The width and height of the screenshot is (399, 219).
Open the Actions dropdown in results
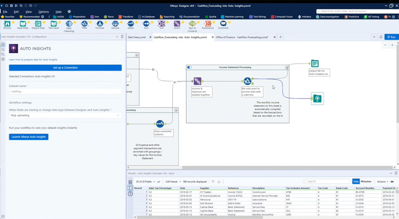tap(382, 182)
